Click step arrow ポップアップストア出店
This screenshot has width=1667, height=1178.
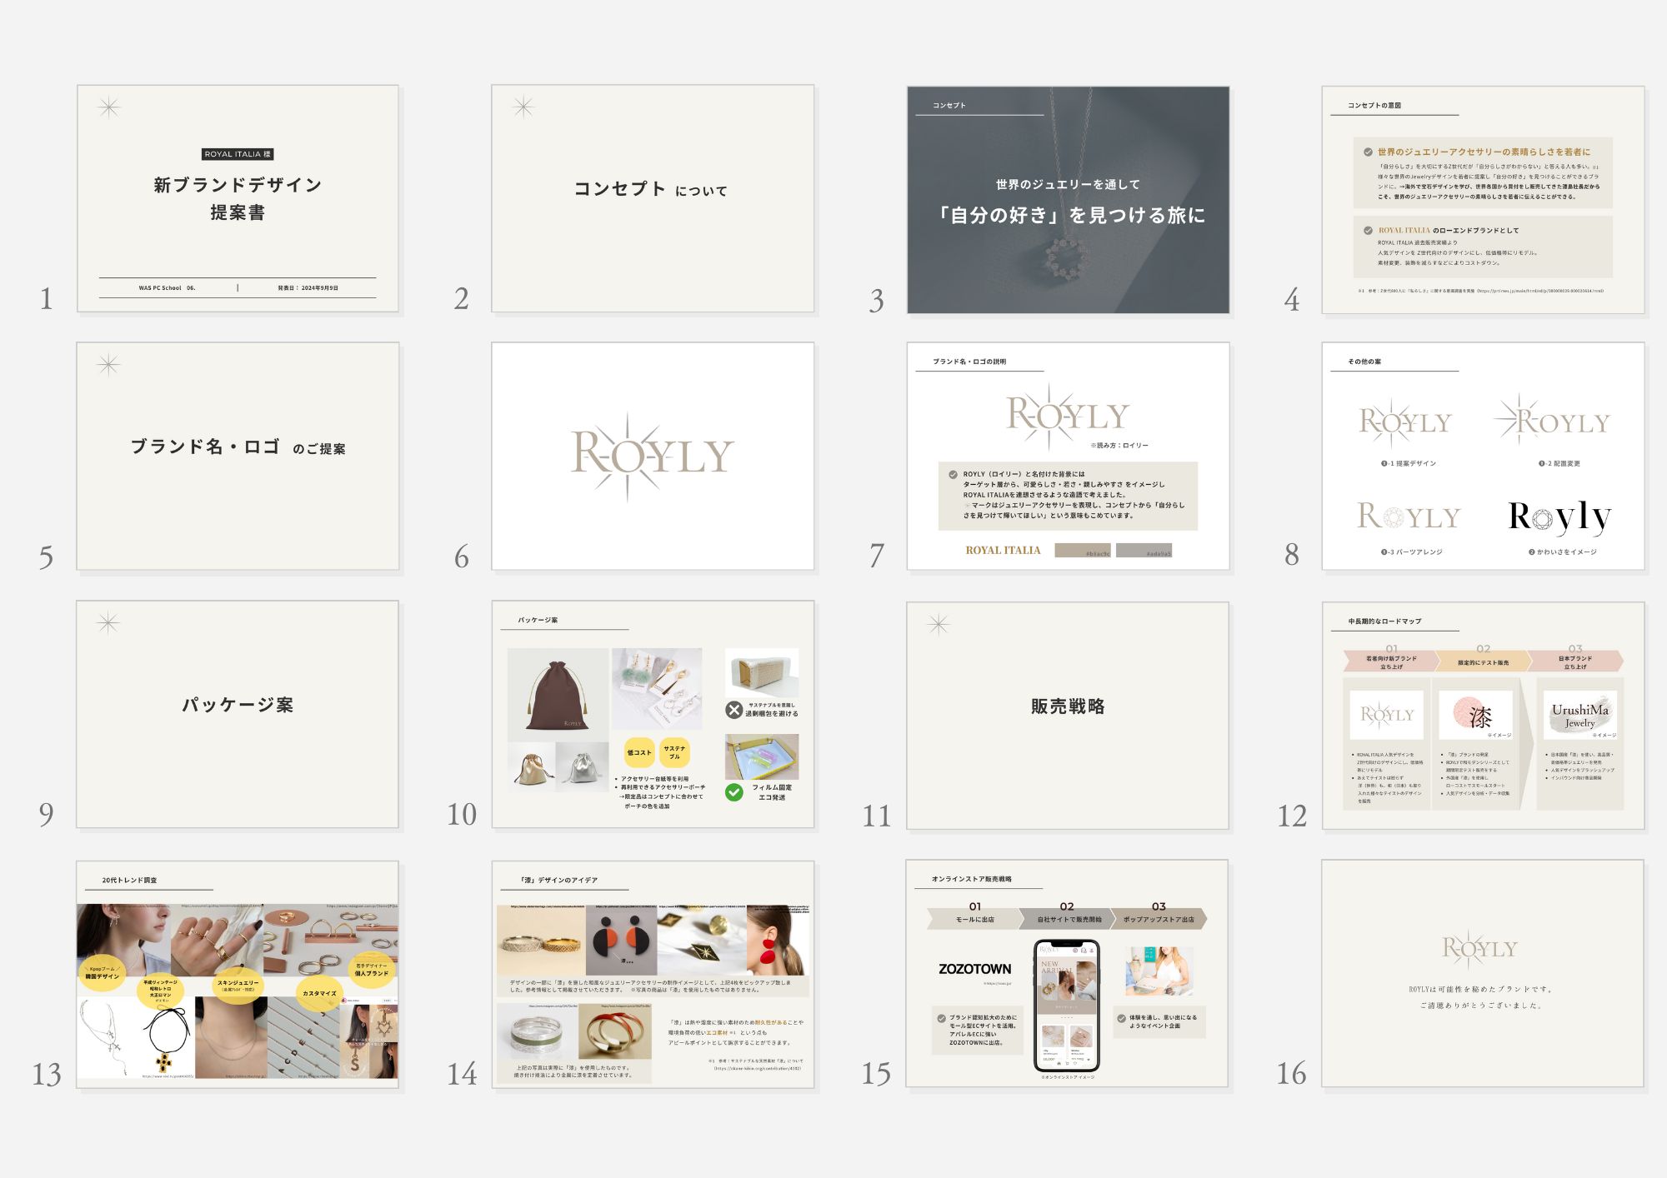1159,919
